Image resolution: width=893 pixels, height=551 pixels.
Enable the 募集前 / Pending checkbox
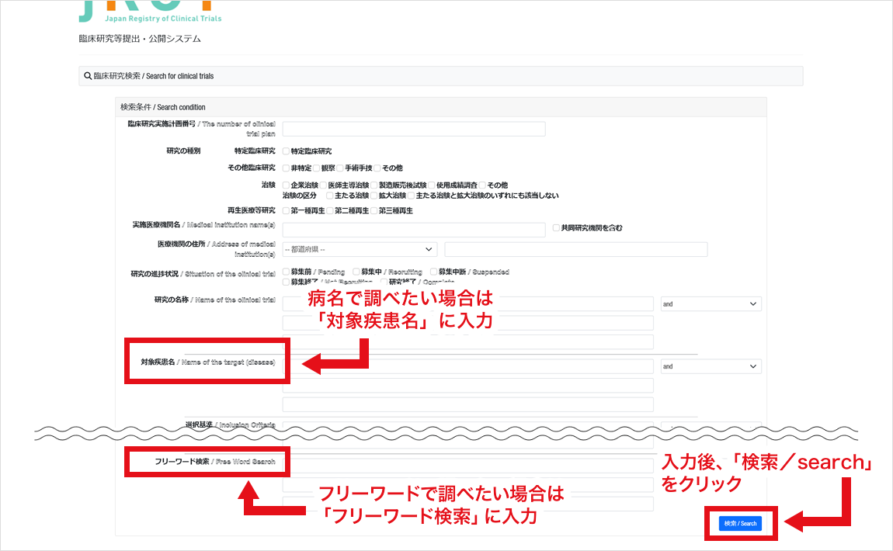284,272
